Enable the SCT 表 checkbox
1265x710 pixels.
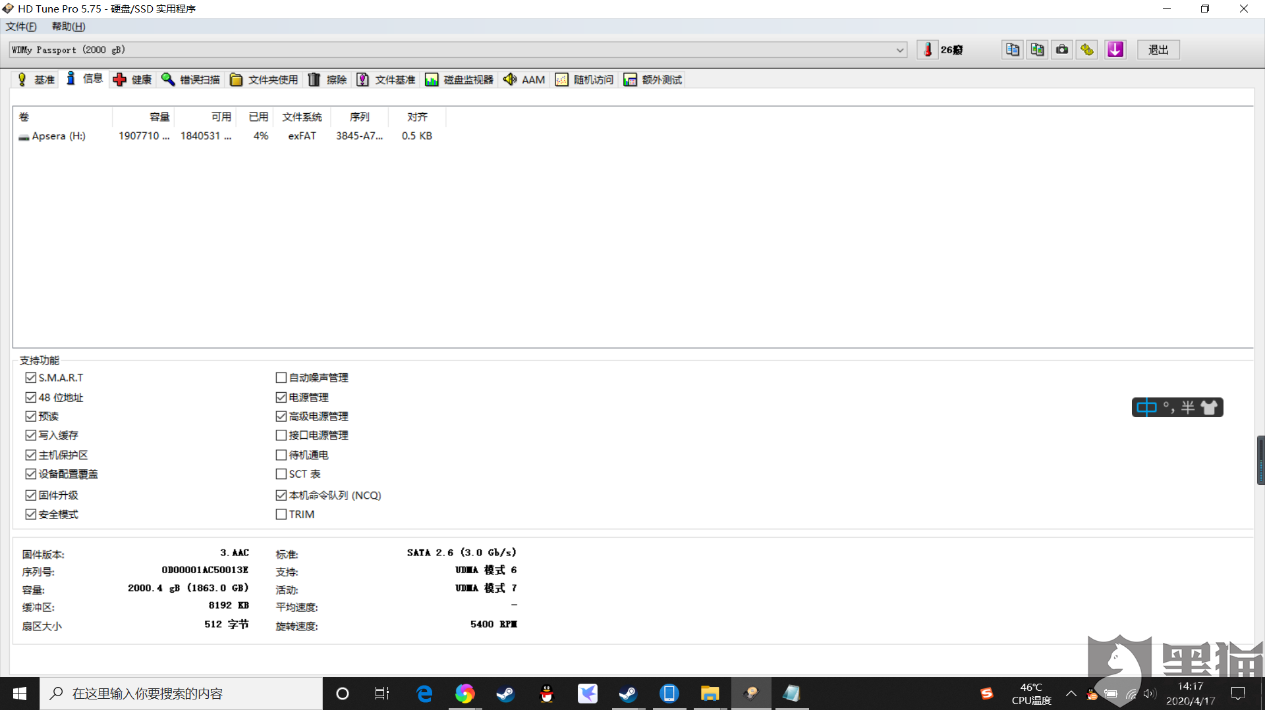(281, 474)
